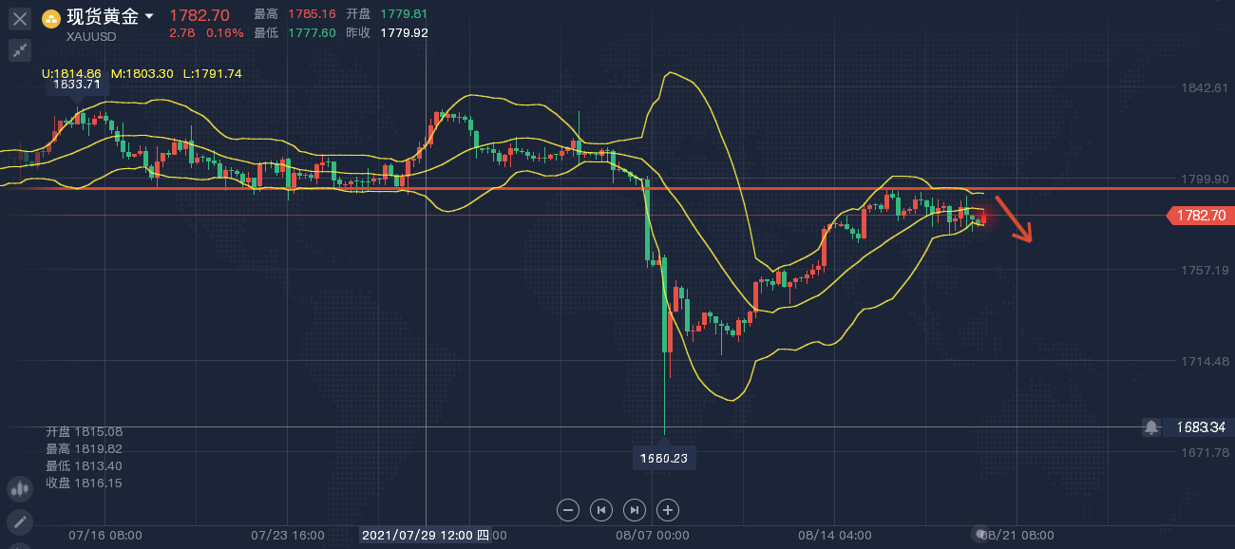Click the 现货黄金 instrument name
The width and height of the screenshot is (1235, 549).
[x=103, y=17]
